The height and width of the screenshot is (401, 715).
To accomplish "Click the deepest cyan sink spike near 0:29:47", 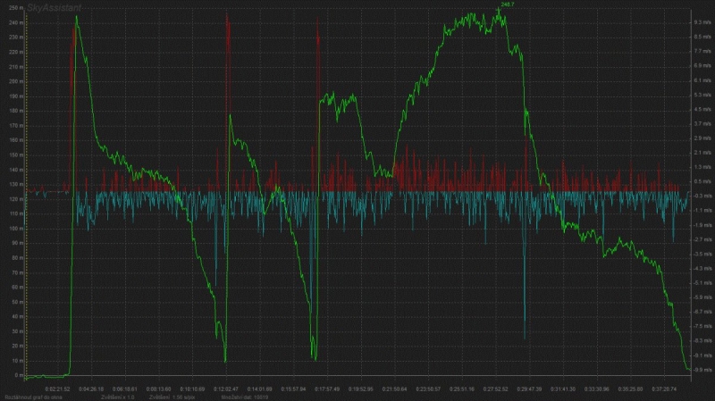I will (525, 338).
